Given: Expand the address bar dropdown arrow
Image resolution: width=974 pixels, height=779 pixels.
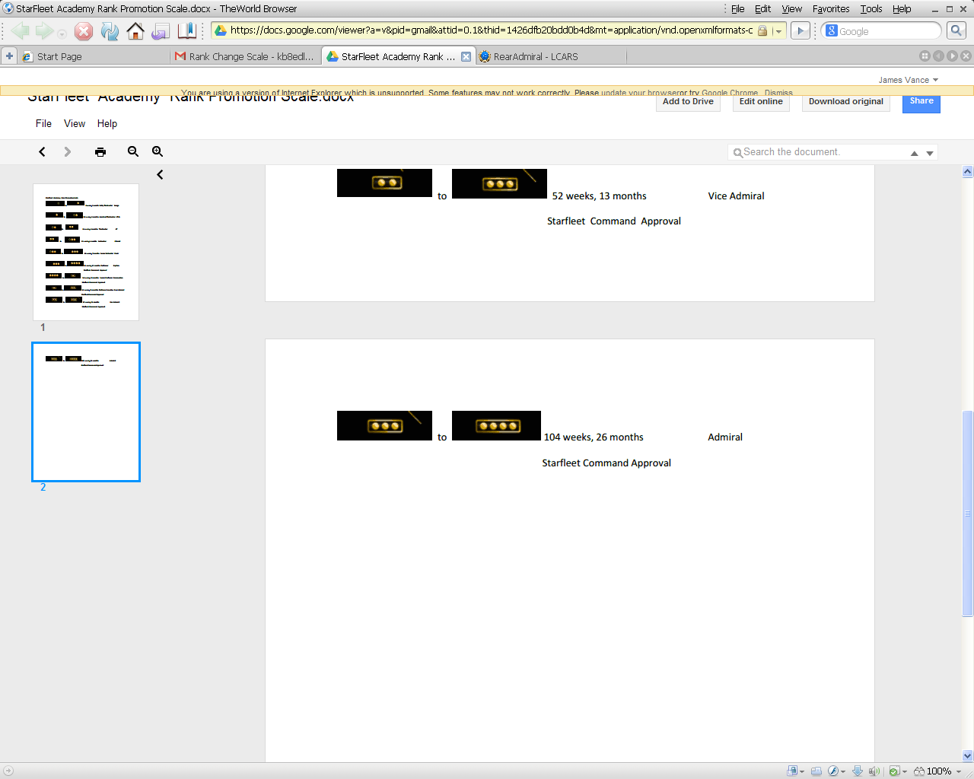Looking at the screenshot, I should (x=778, y=31).
